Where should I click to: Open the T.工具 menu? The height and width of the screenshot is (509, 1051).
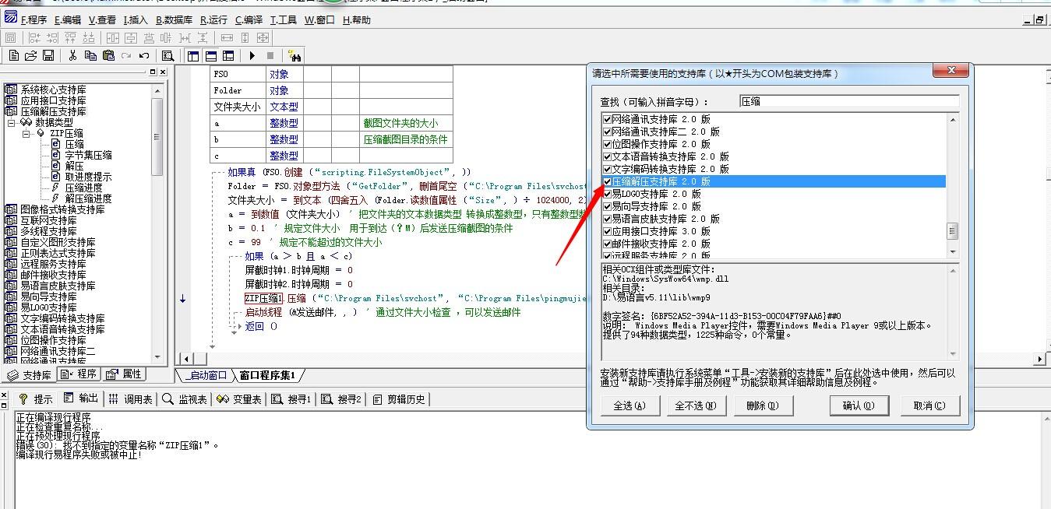[x=284, y=20]
